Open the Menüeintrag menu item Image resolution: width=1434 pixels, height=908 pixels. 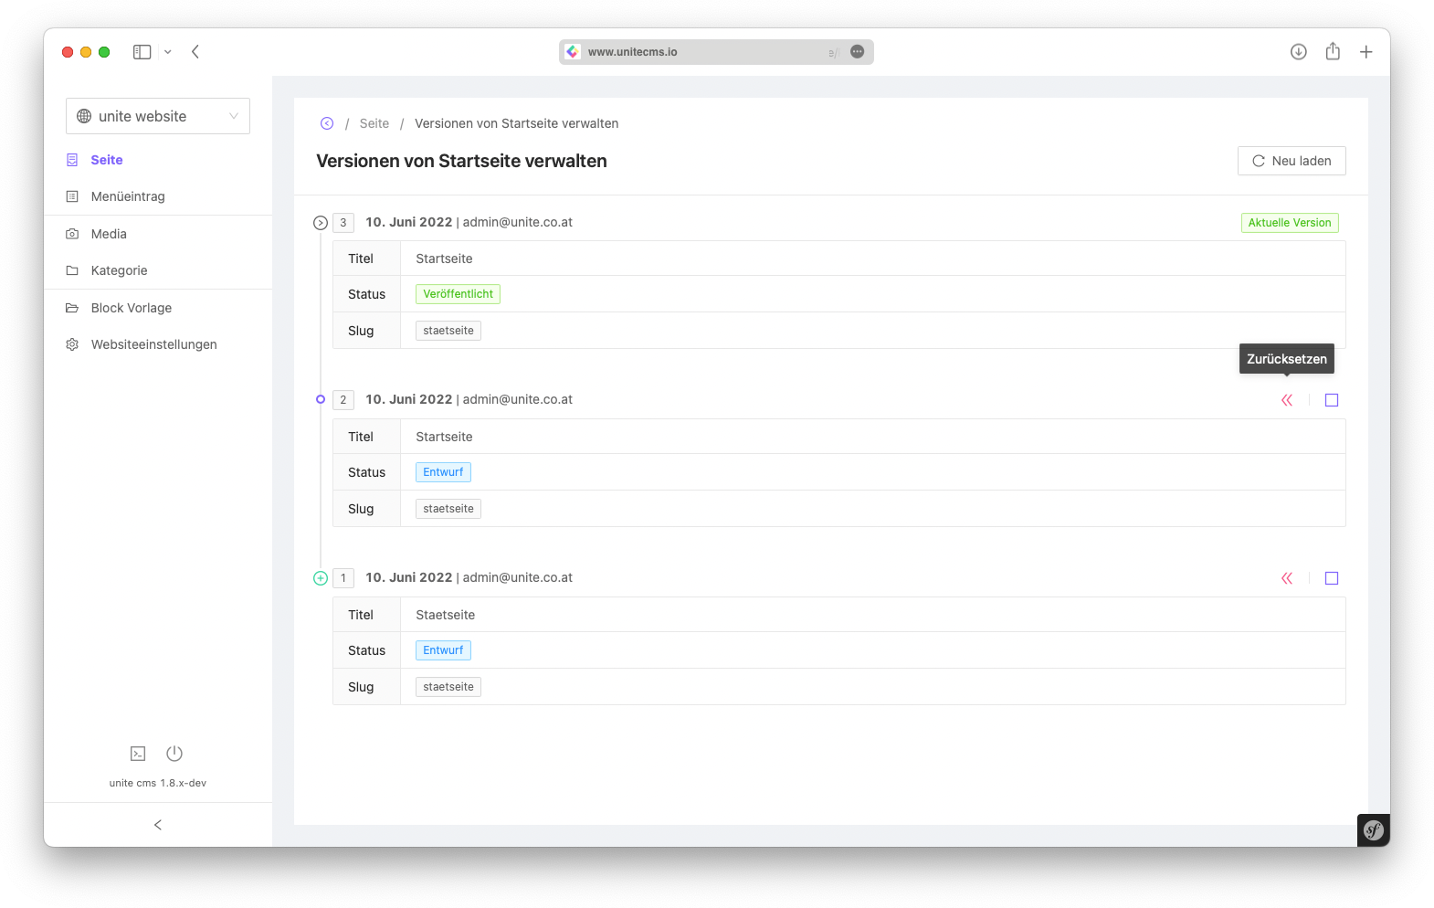click(158, 196)
